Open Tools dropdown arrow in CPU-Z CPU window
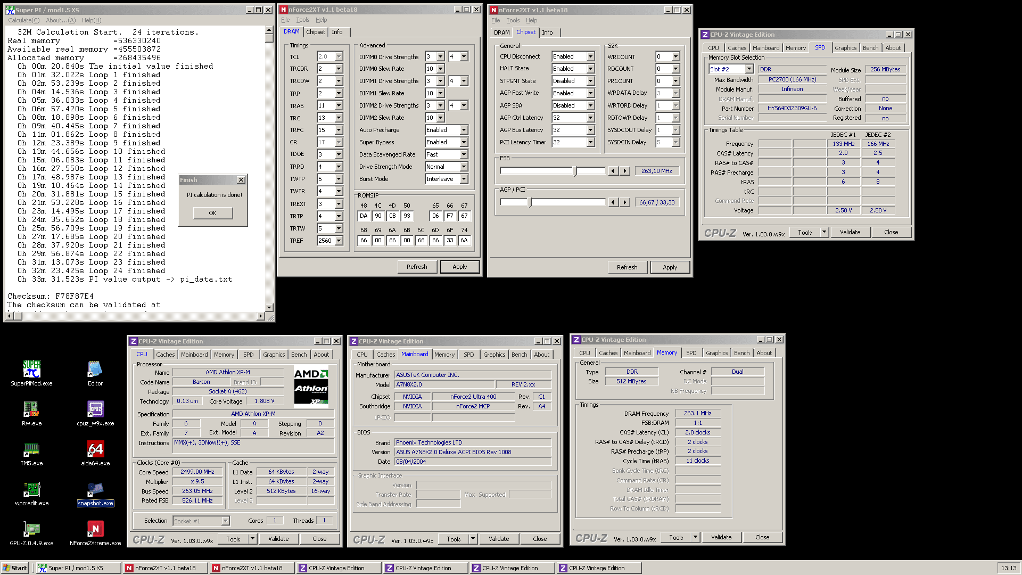 point(252,539)
